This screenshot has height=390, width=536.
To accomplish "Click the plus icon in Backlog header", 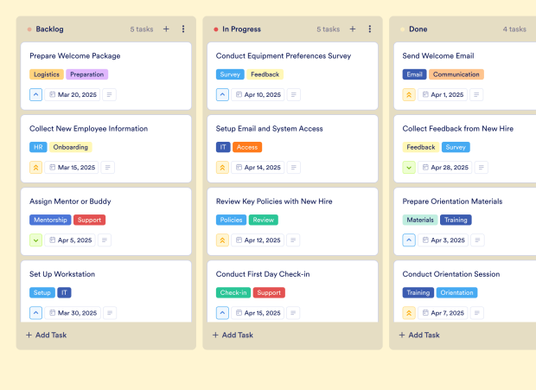I will tap(166, 29).
